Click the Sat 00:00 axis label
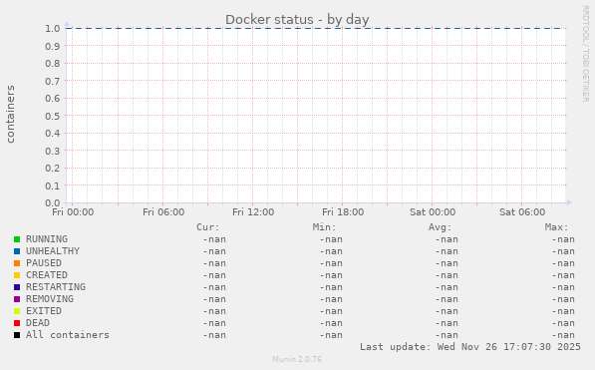 (433, 212)
